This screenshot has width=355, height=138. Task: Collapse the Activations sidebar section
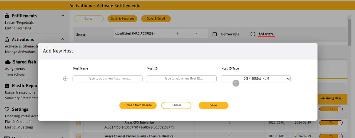[63, 39]
